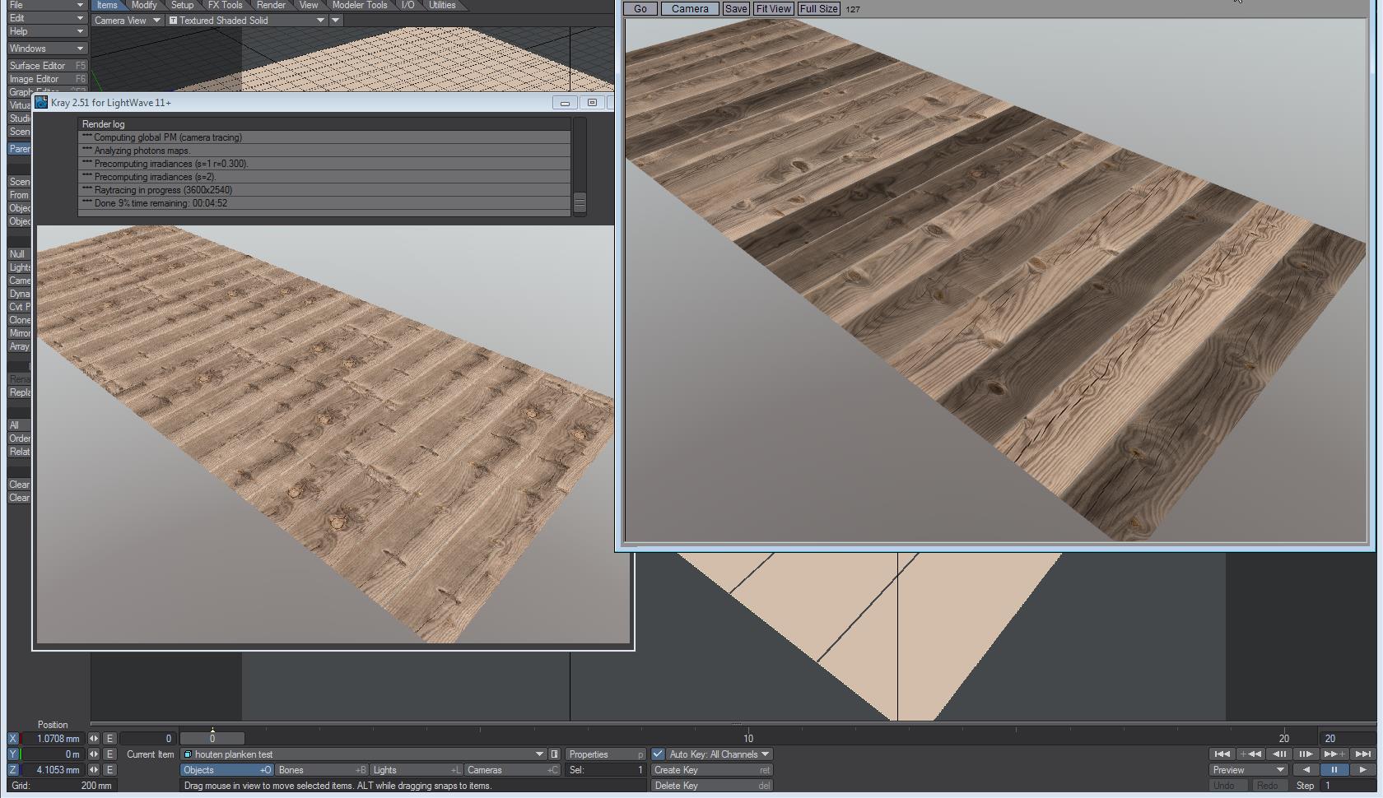Toggle the Auto Key checkbox
Screen dimensions: 1383x798
click(658, 754)
